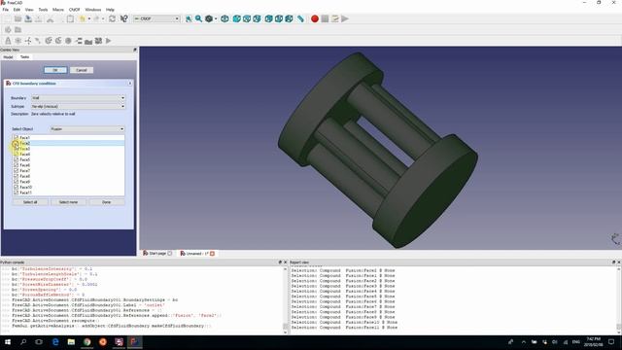Click the red Record macro button
The image size is (622, 350).
pyautogui.click(x=315, y=18)
